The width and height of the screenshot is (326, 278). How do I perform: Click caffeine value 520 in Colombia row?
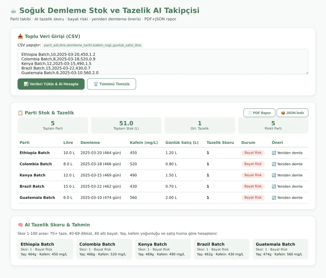pos(133,164)
